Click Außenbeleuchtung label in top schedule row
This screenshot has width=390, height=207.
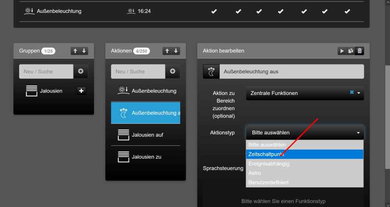click(59, 11)
